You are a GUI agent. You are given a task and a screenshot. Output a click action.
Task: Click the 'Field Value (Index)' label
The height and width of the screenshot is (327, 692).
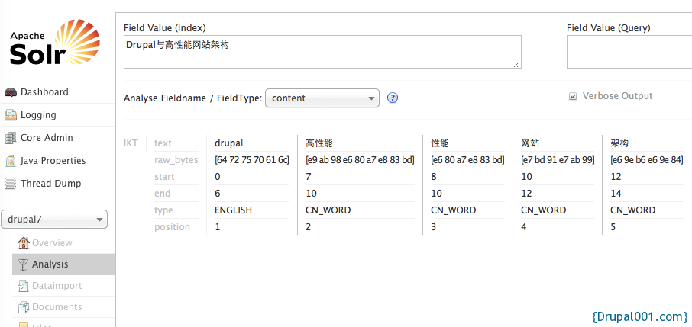point(165,27)
